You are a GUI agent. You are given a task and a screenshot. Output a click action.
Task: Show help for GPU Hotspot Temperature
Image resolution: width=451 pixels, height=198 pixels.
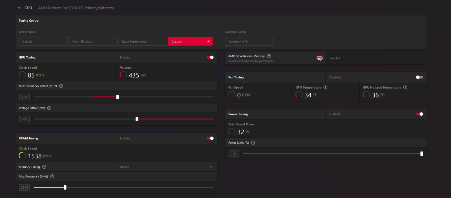(x=405, y=87)
